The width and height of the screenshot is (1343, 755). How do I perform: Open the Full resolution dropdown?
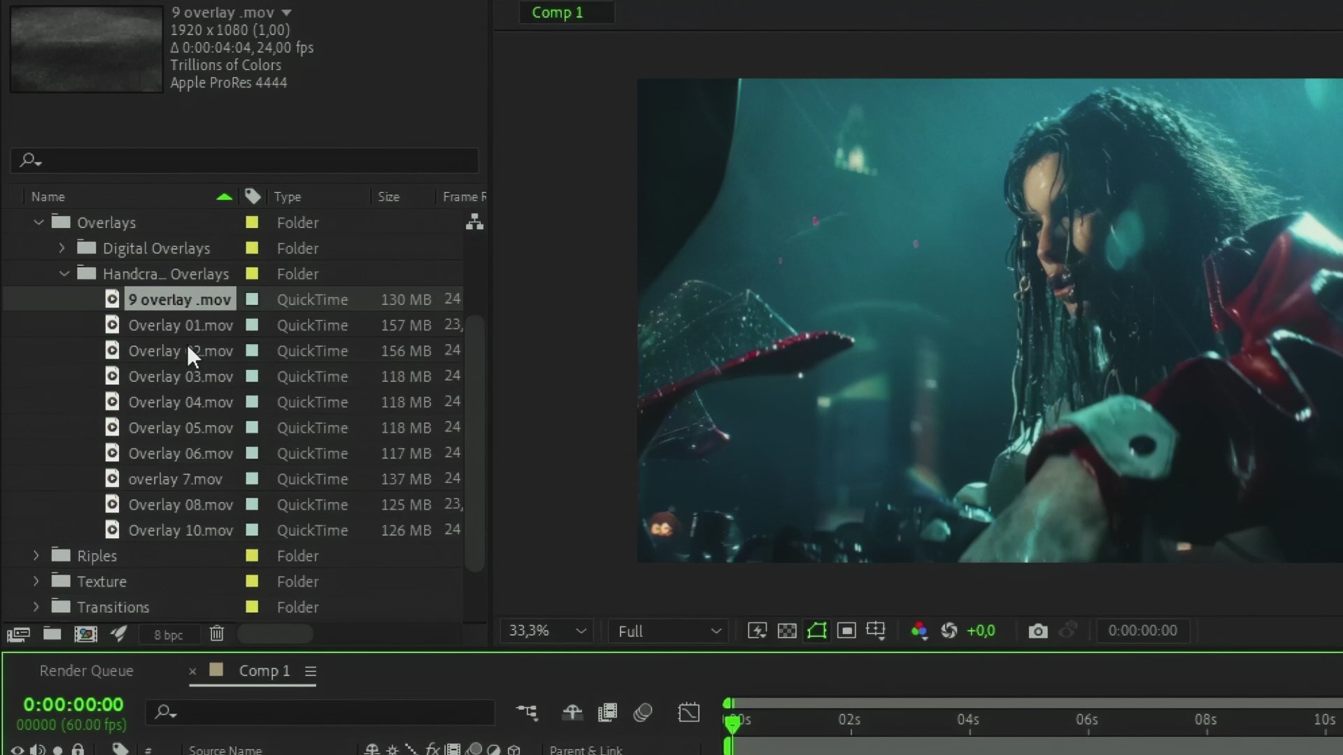[x=669, y=631]
